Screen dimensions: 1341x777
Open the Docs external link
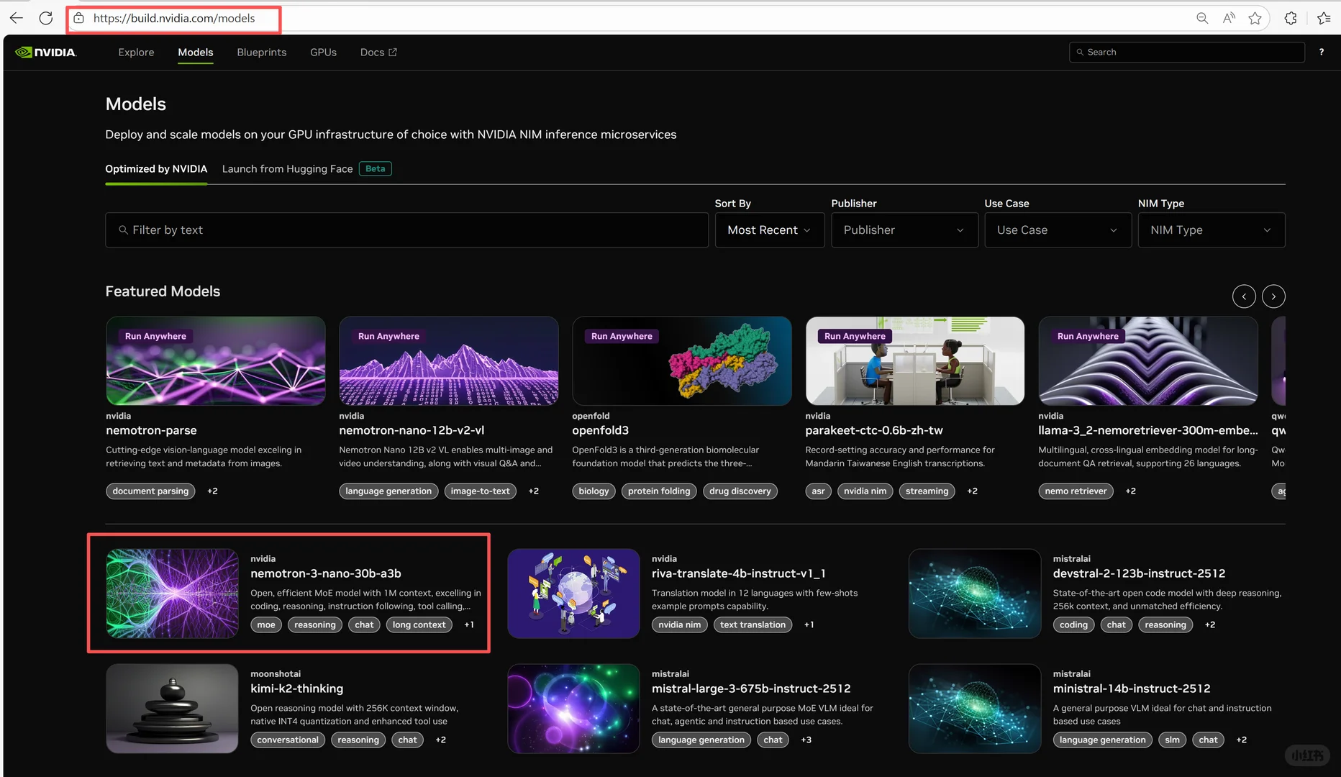[x=378, y=52]
